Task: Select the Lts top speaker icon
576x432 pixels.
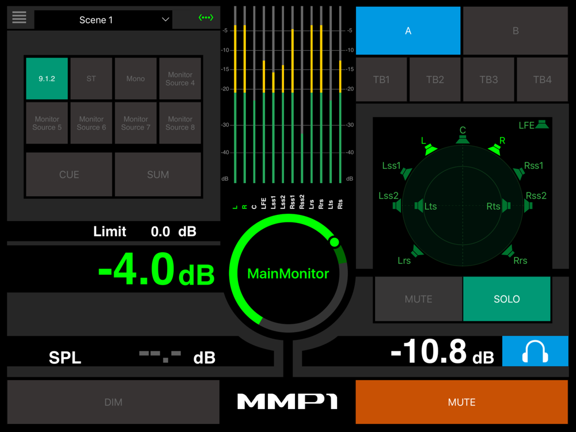Action: 419,206
